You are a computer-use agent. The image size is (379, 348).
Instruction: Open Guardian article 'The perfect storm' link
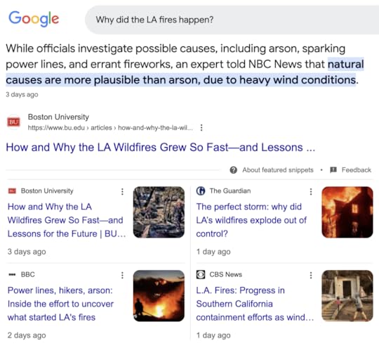(x=251, y=220)
